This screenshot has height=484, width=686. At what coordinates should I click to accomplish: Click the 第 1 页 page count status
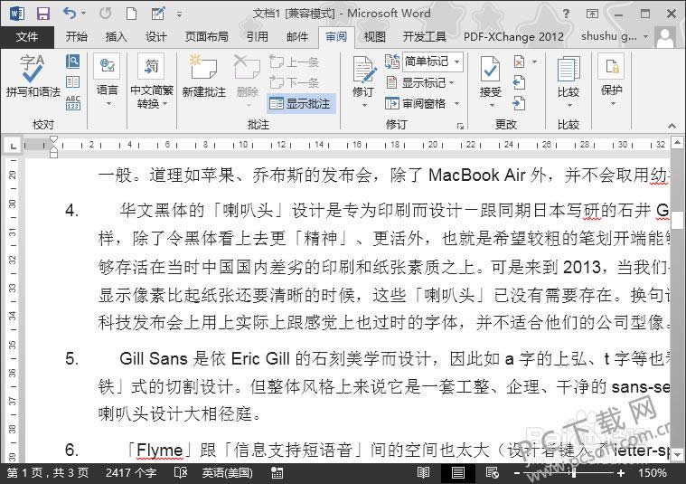48,473
